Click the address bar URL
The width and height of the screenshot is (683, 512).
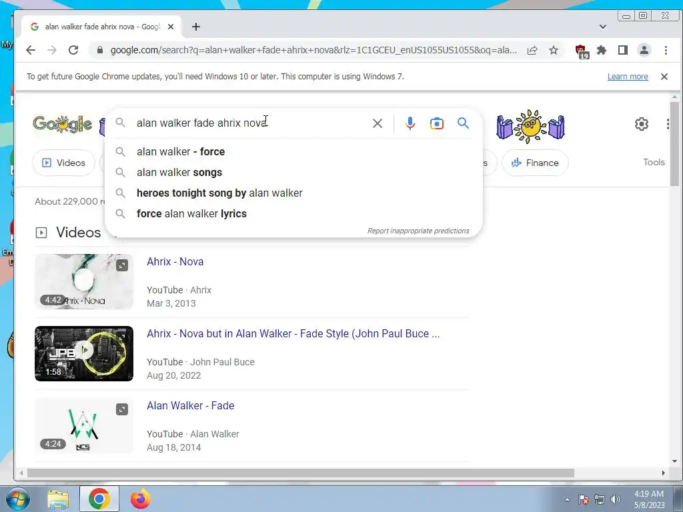313,50
